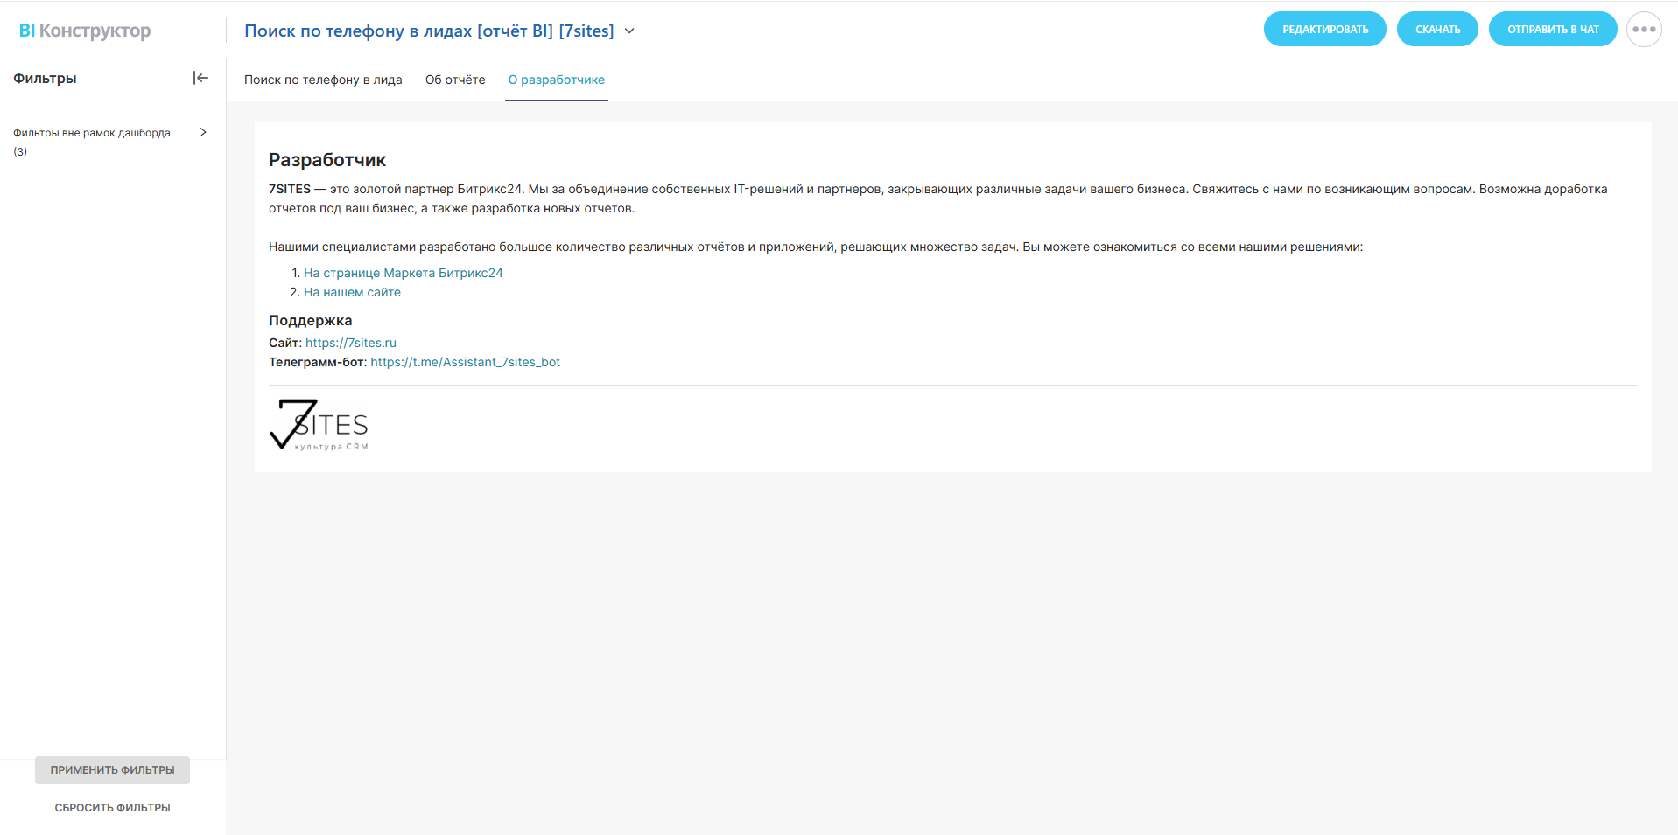This screenshot has width=1678, height=835.
Task: Expand Фильтры вне рамок дашборда section
Action: point(203,132)
